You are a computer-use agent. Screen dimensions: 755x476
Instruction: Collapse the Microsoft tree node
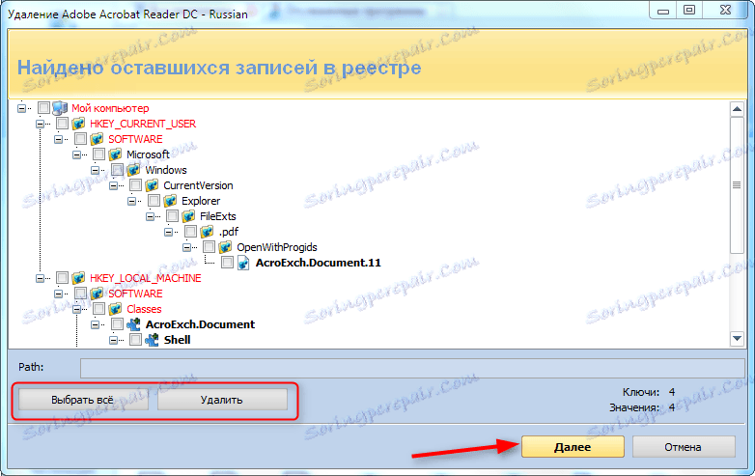[76, 154]
